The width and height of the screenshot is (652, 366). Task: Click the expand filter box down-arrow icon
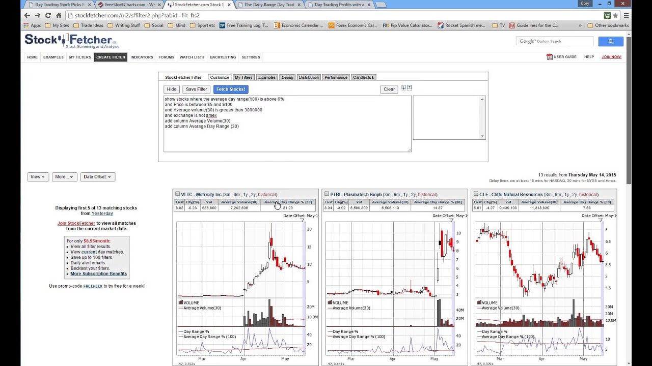coord(403,87)
